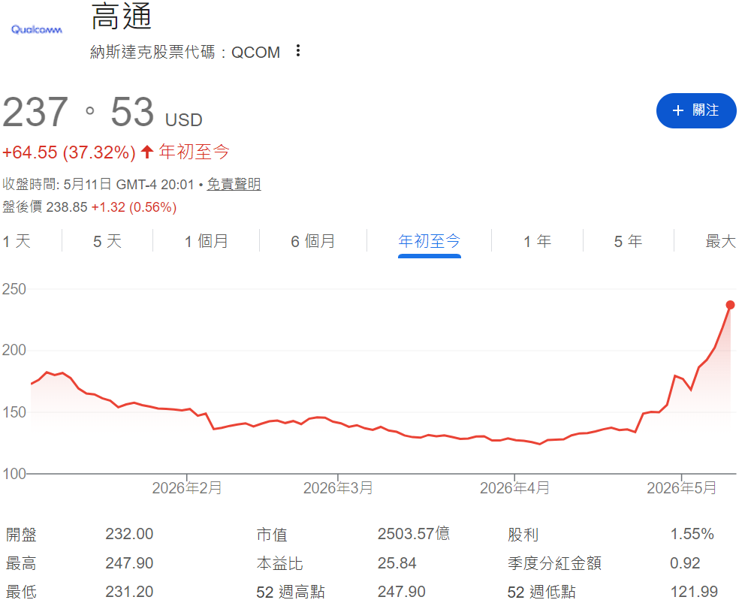Click the 最低 value 231.20
Viewport: 745px width, 600px height.
tap(129, 592)
